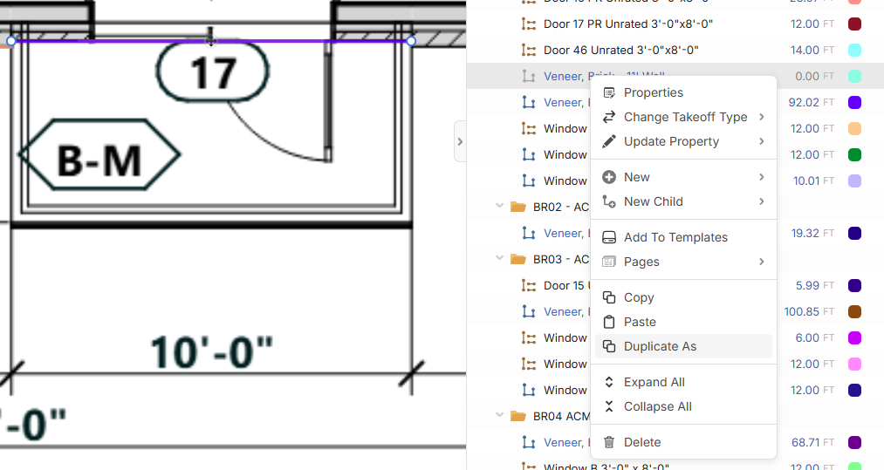Viewport: 884px width, 470px height.
Task: Click the Delete trash icon
Action: coord(609,442)
